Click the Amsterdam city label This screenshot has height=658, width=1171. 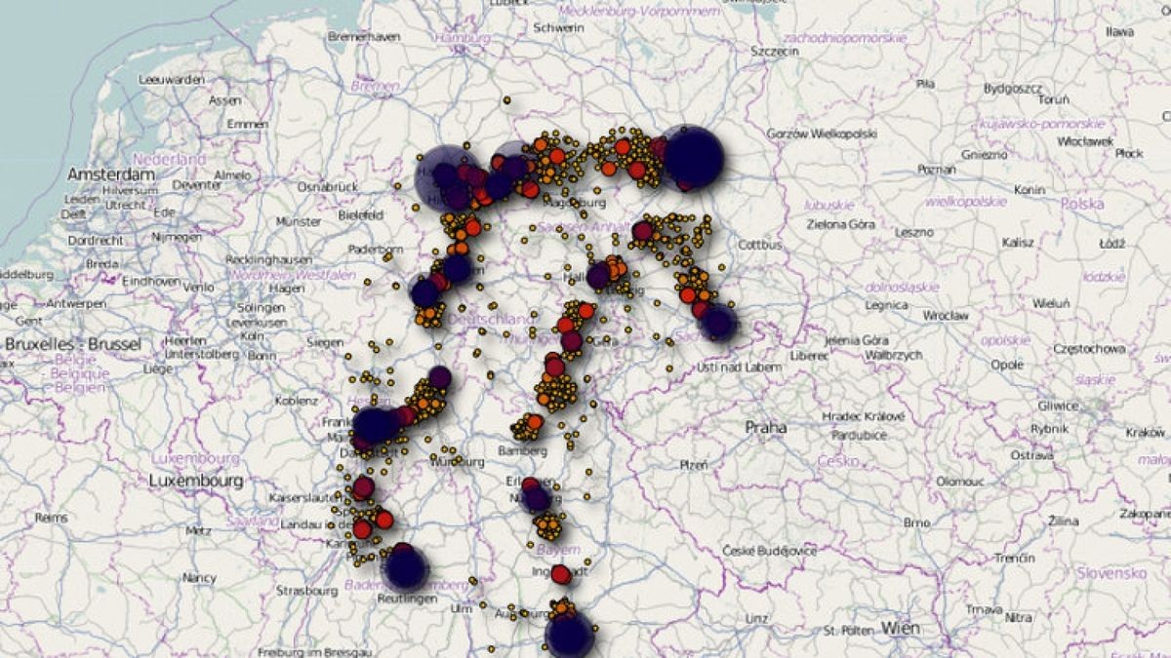point(110,174)
